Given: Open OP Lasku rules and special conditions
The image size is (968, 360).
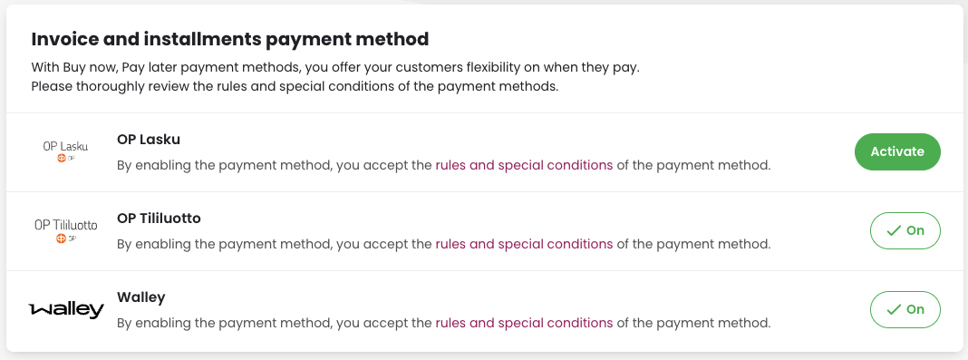Looking at the screenshot, I should point(524,165).
